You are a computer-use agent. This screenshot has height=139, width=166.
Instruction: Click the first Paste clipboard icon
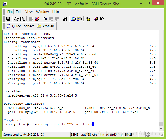pyautogui.click(x=51, y=19)
